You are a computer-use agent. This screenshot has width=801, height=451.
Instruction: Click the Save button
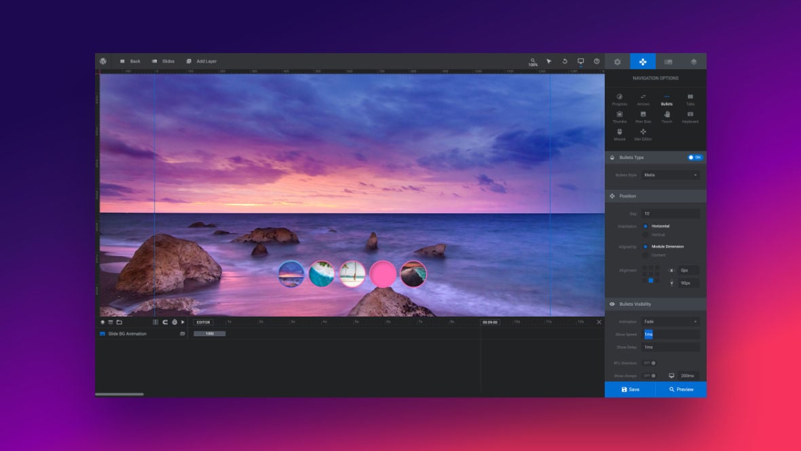click(631, 390)
